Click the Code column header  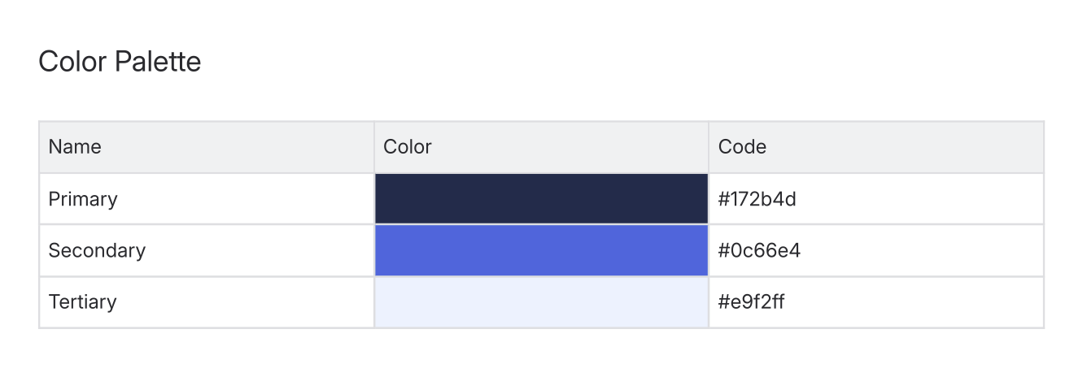click(x=742, y=147)
